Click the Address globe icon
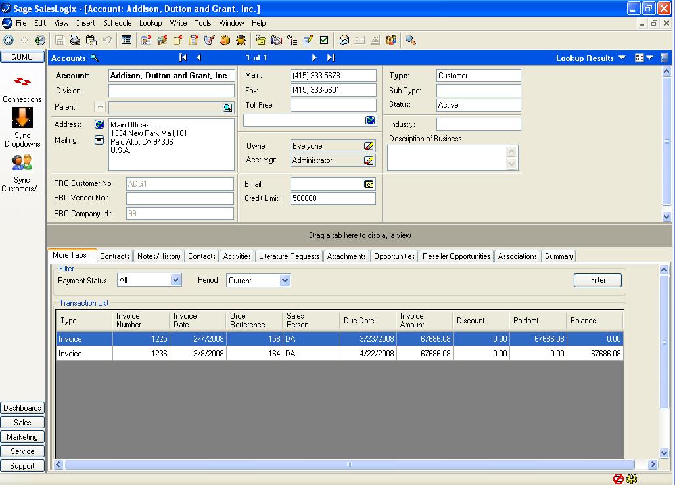675x485 pixels. click(99, 124)
